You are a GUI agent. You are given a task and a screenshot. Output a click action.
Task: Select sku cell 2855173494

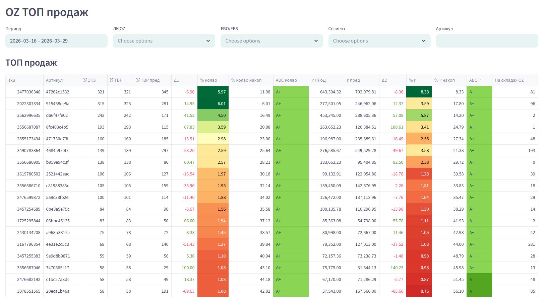click(24, 139)
